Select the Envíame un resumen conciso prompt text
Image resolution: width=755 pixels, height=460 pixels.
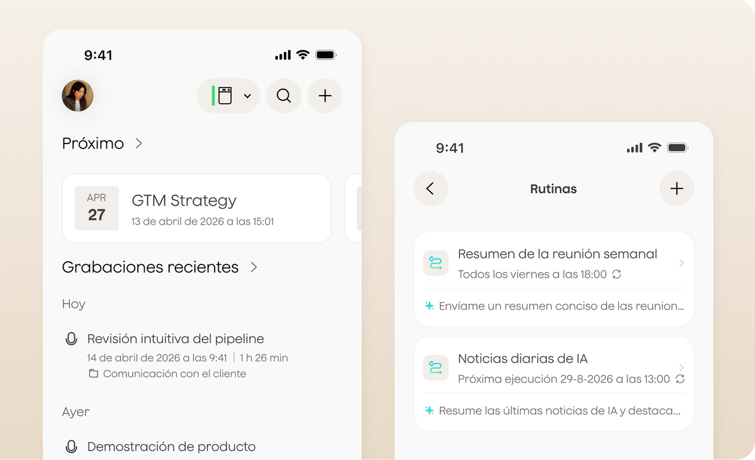[561, 306]
